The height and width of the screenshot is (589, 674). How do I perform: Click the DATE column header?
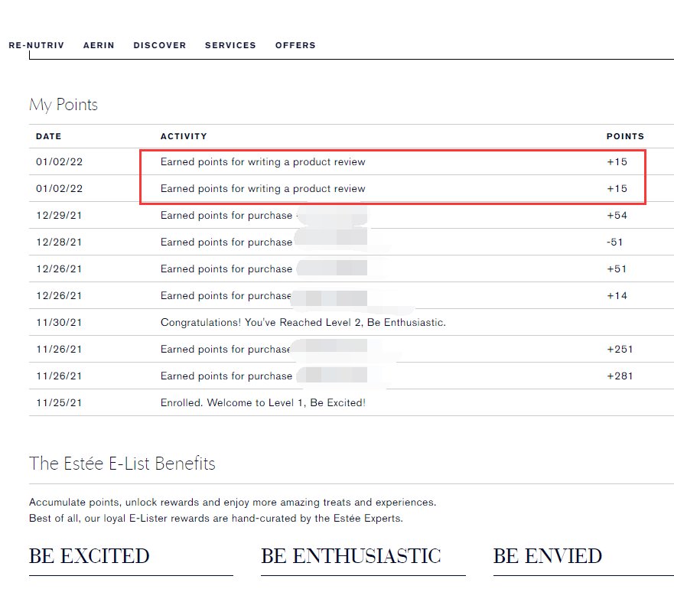tap(48, 136)
